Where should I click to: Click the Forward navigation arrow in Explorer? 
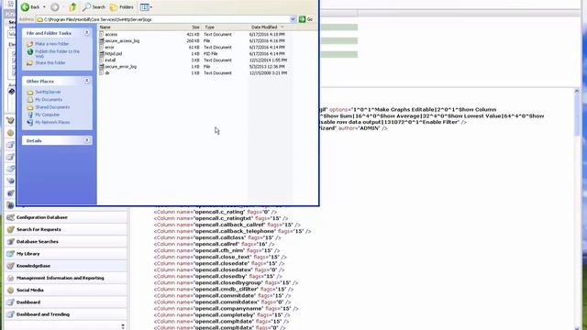[x=55, y=7]
